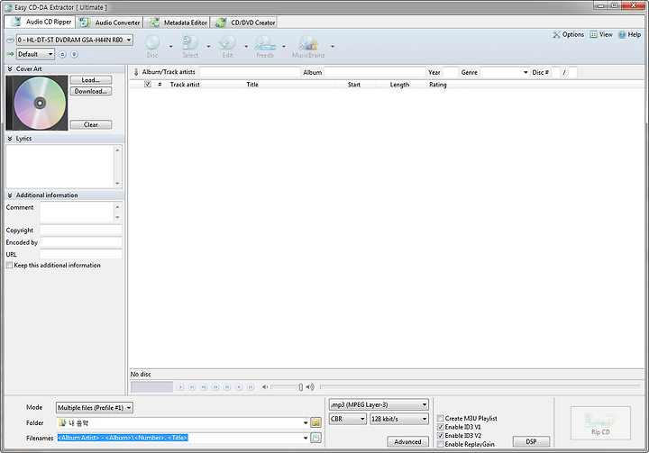Image resolution: width=649 pixels, height=453 pixels.
Task: Click the next track button
Action: pos(227,387)
